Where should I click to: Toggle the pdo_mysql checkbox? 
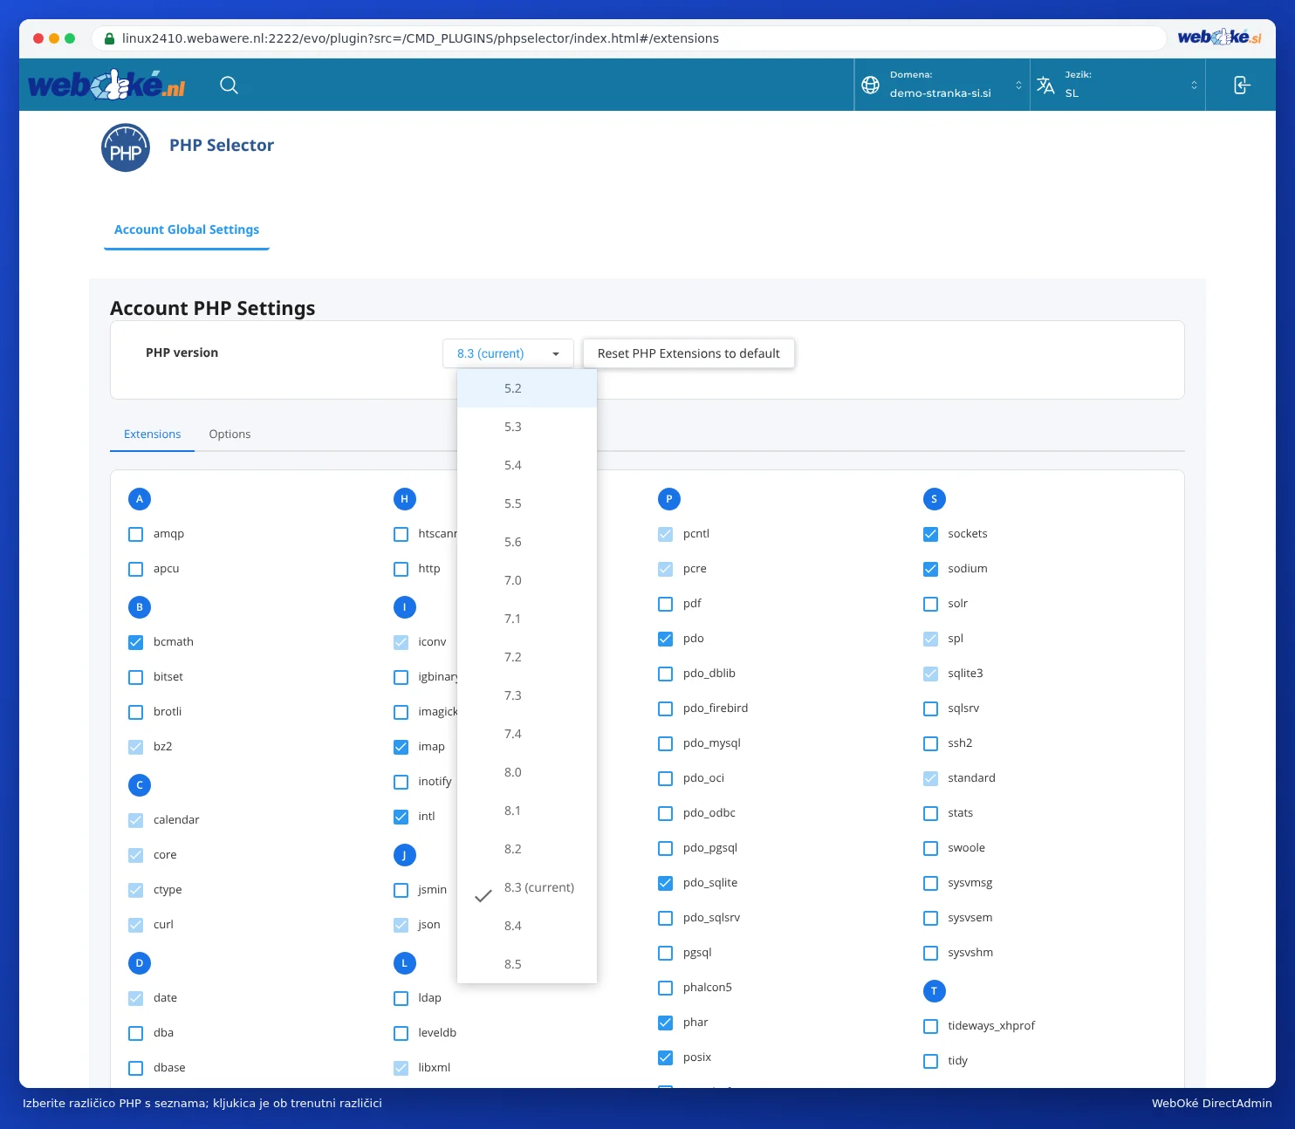coord(666,743)
